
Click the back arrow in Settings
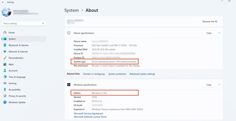[3, 2]
